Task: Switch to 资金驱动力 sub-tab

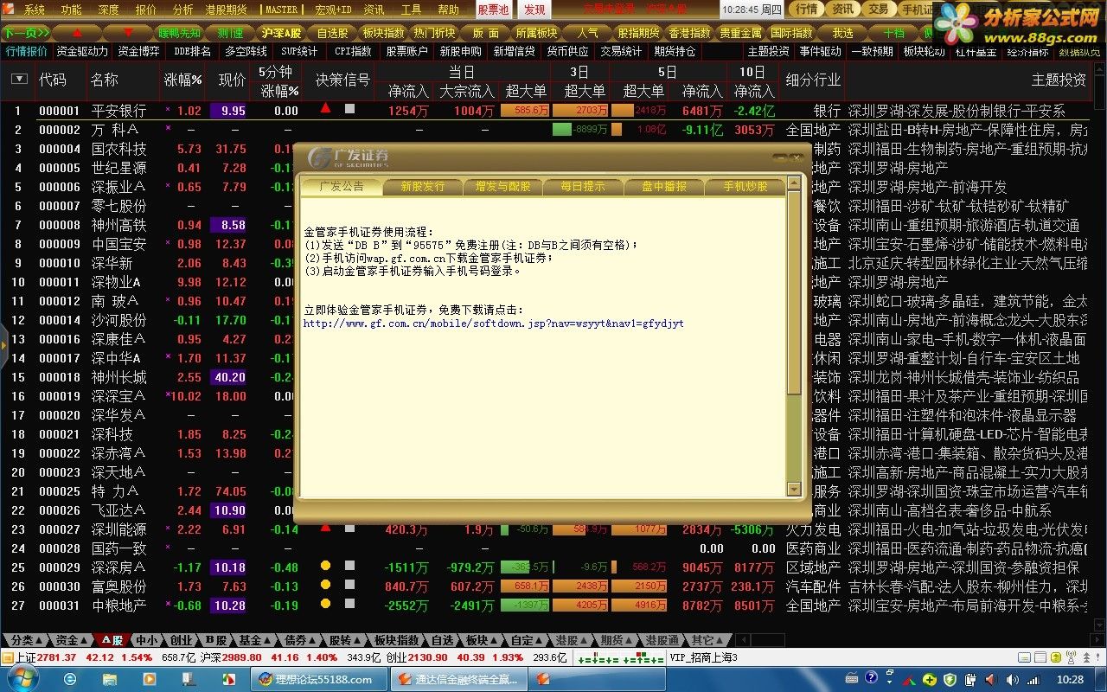Action: pyautogui.click(x=83, y=51)
